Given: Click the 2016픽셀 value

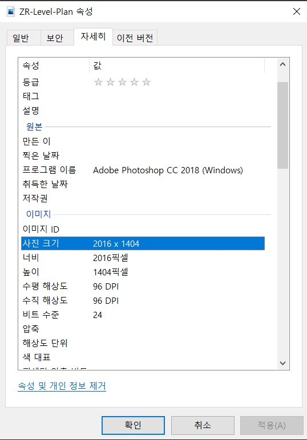Looking at the screenshot, I should click(111, 258).
